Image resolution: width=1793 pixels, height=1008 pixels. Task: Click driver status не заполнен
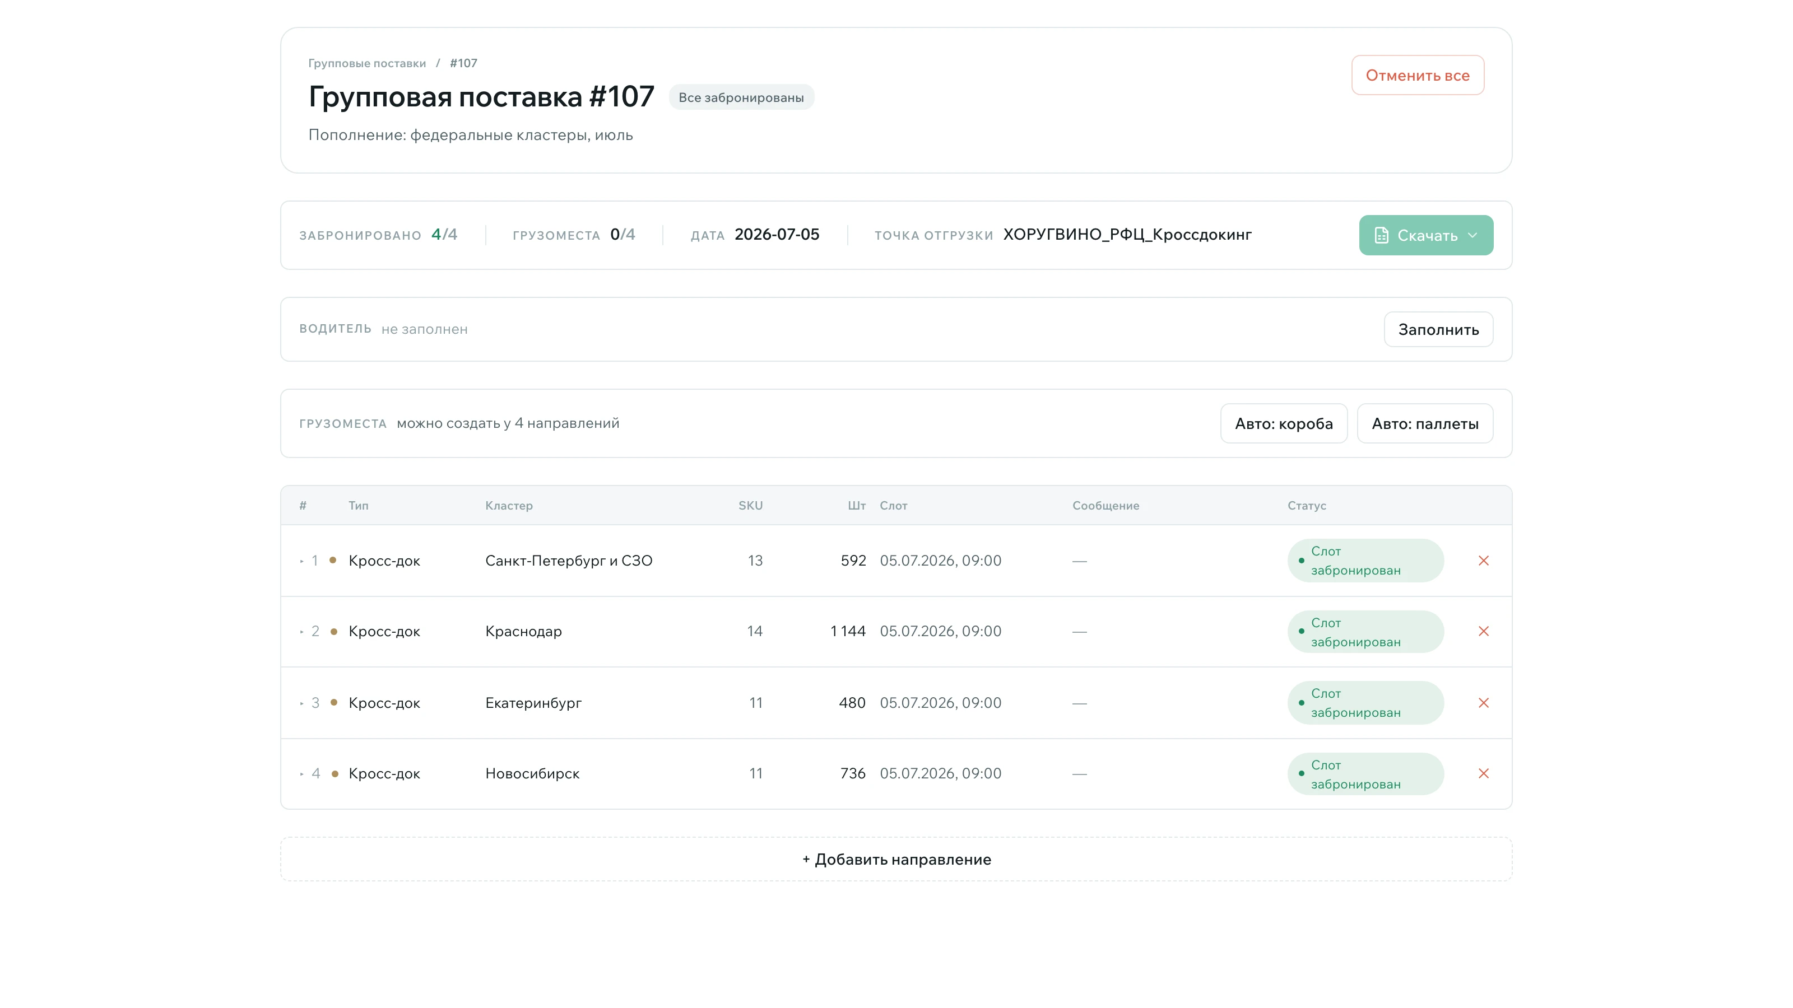pyautogui.click(x=425, y=329)
